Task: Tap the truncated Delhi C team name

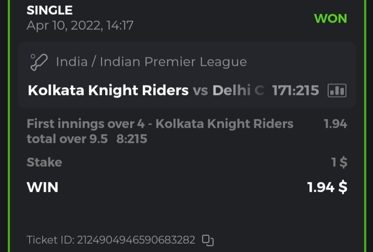Action: coord(238,91)
